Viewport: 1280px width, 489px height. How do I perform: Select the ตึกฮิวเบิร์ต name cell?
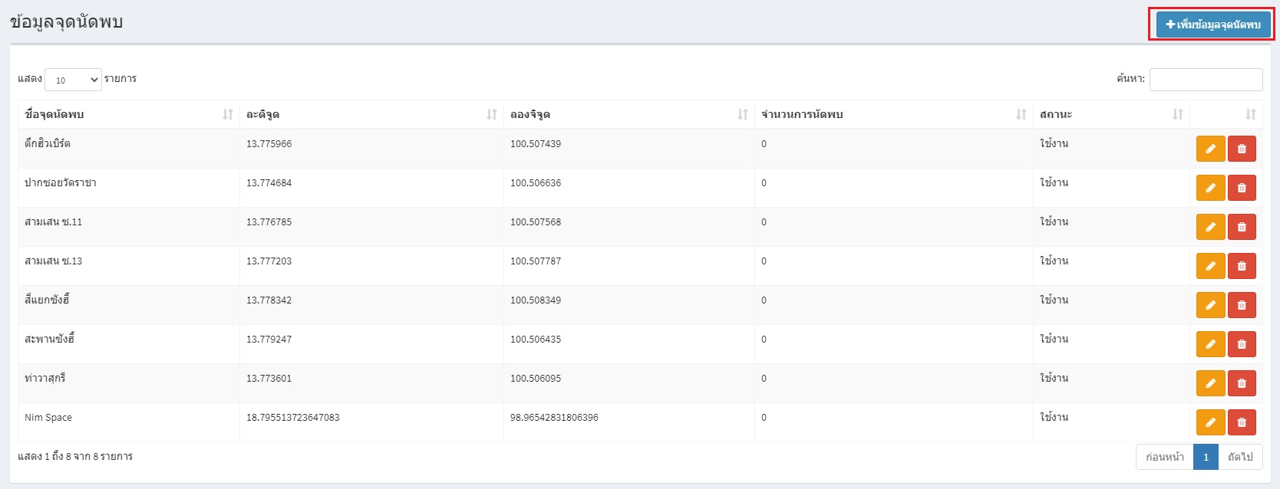coord(129,149)
